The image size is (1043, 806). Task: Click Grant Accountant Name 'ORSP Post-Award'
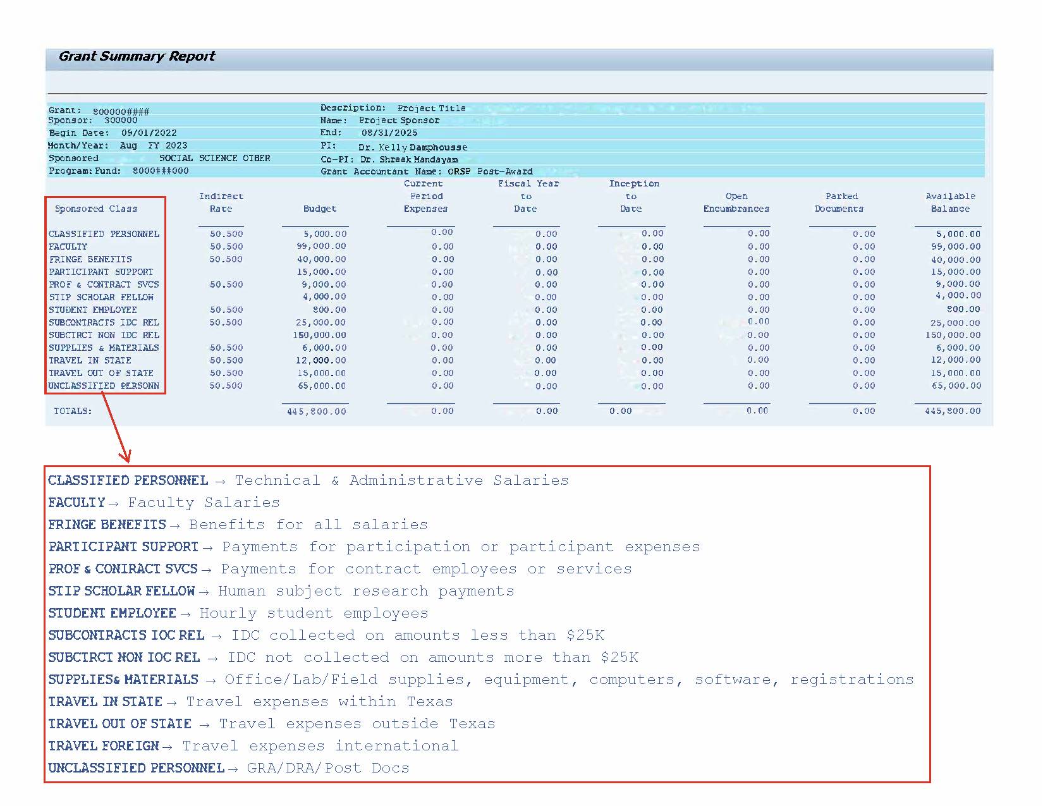point(491,171)
